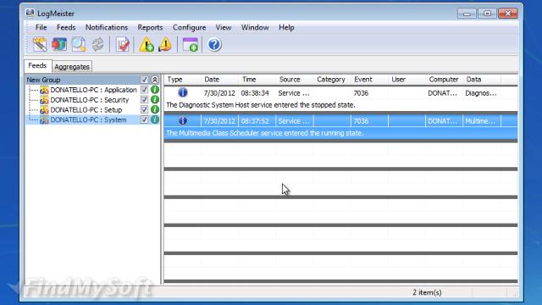
Task: Open the Feeds menu
Action: pos(66,27)
